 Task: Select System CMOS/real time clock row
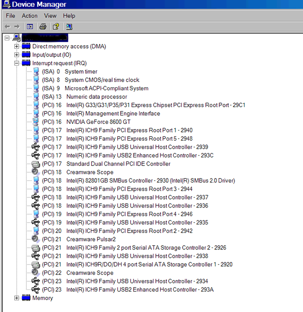[90, 80]
